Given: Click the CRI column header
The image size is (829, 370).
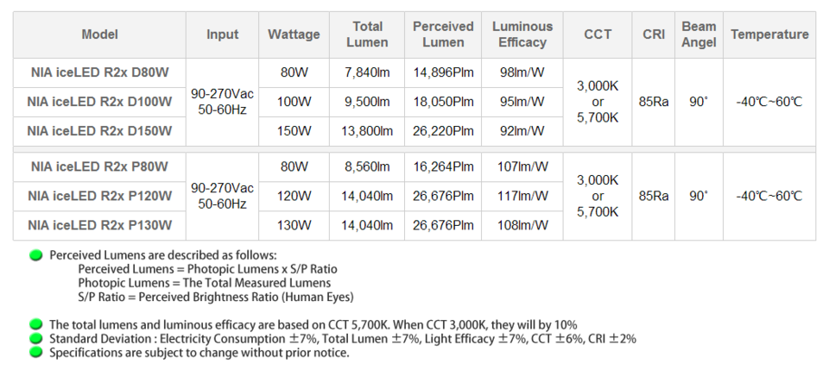Looking at the screenshot, I should tap(654, 34).
